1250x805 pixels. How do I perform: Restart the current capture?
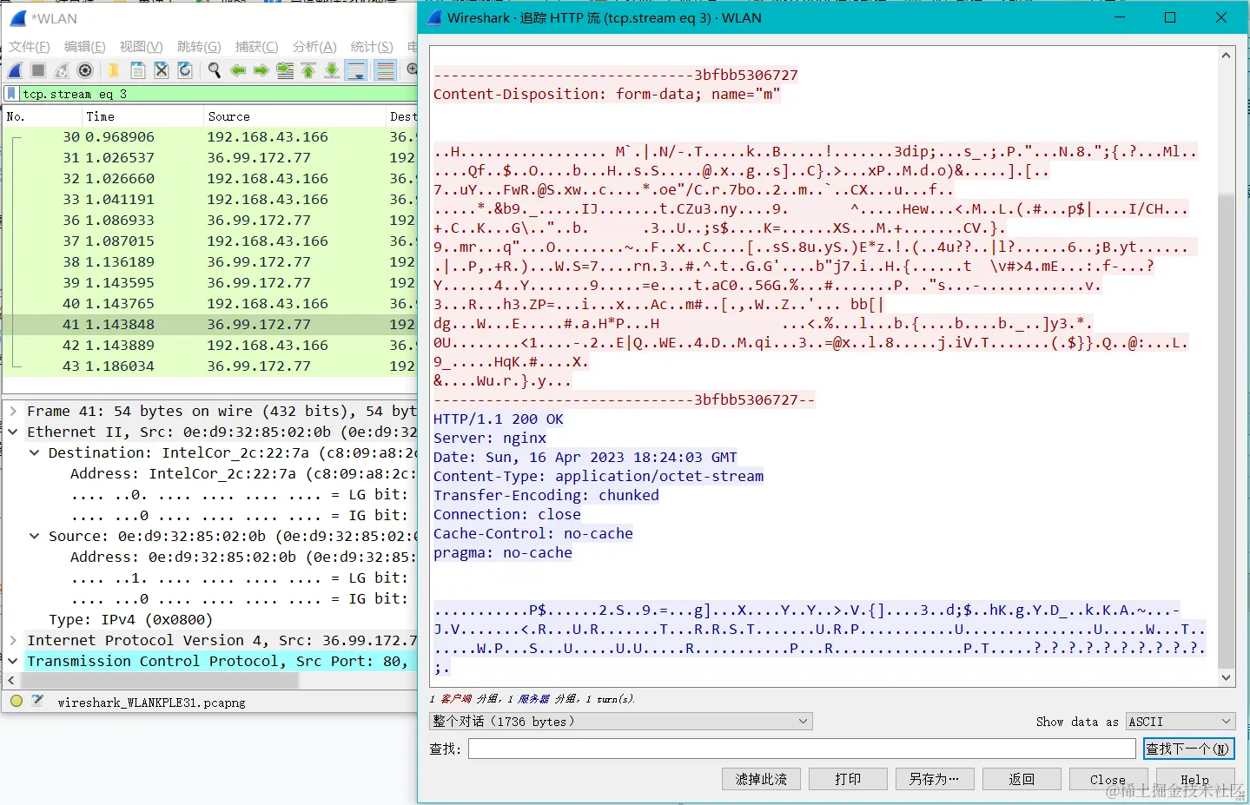point(62,70)
